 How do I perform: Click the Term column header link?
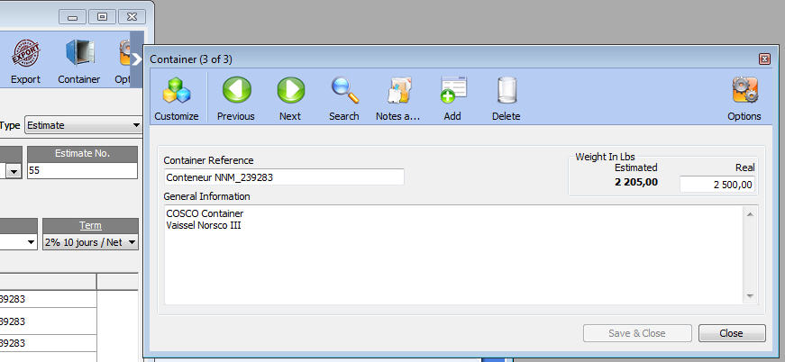click(x=90, y=225)
